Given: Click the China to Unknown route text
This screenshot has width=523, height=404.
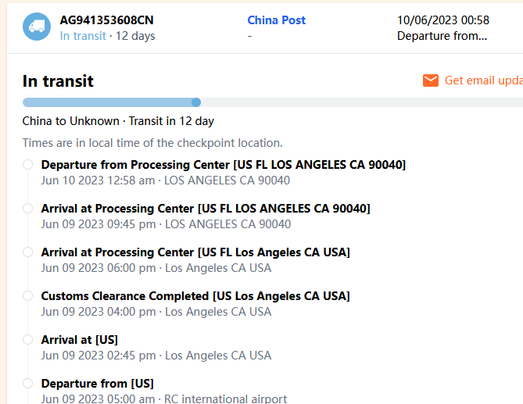Looking at the screenshot, I should point(70,121).
